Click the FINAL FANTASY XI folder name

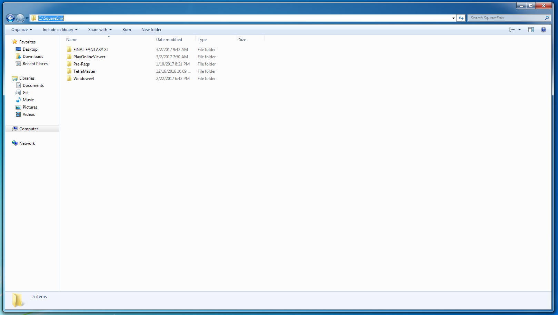pyautogui.click(x=90, y=50)
